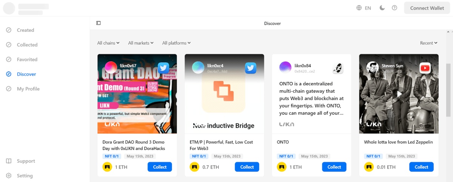
Task: Collapse the sidebar with the panel icon
Action: click(99, 23)
